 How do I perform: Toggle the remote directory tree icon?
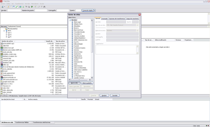pyautogui.click(x=14, y=7)
